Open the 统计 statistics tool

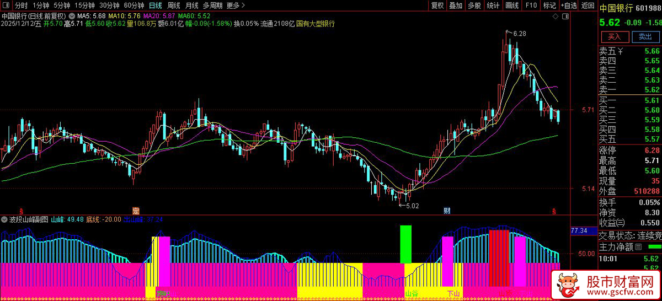(x=493, y=6)
